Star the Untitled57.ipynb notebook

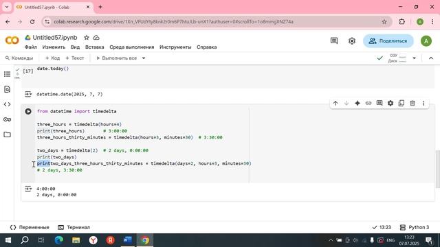click(87, 38)
